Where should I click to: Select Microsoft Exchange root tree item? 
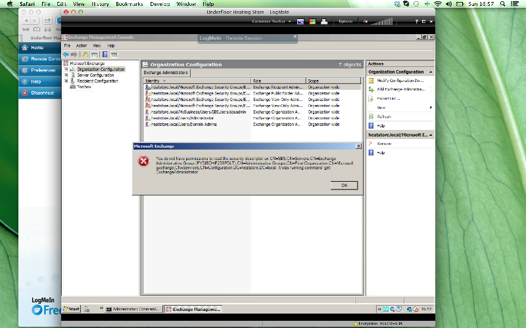pos(87,63)
